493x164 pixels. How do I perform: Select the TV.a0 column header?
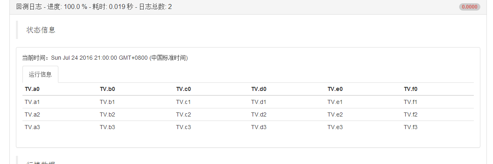click(x=32, y=89)
